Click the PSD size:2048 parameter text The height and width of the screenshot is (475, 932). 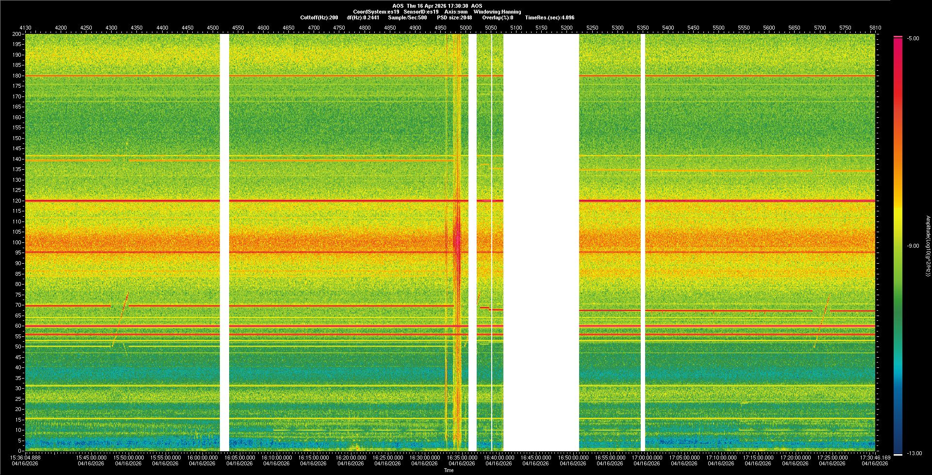(454, 17)
